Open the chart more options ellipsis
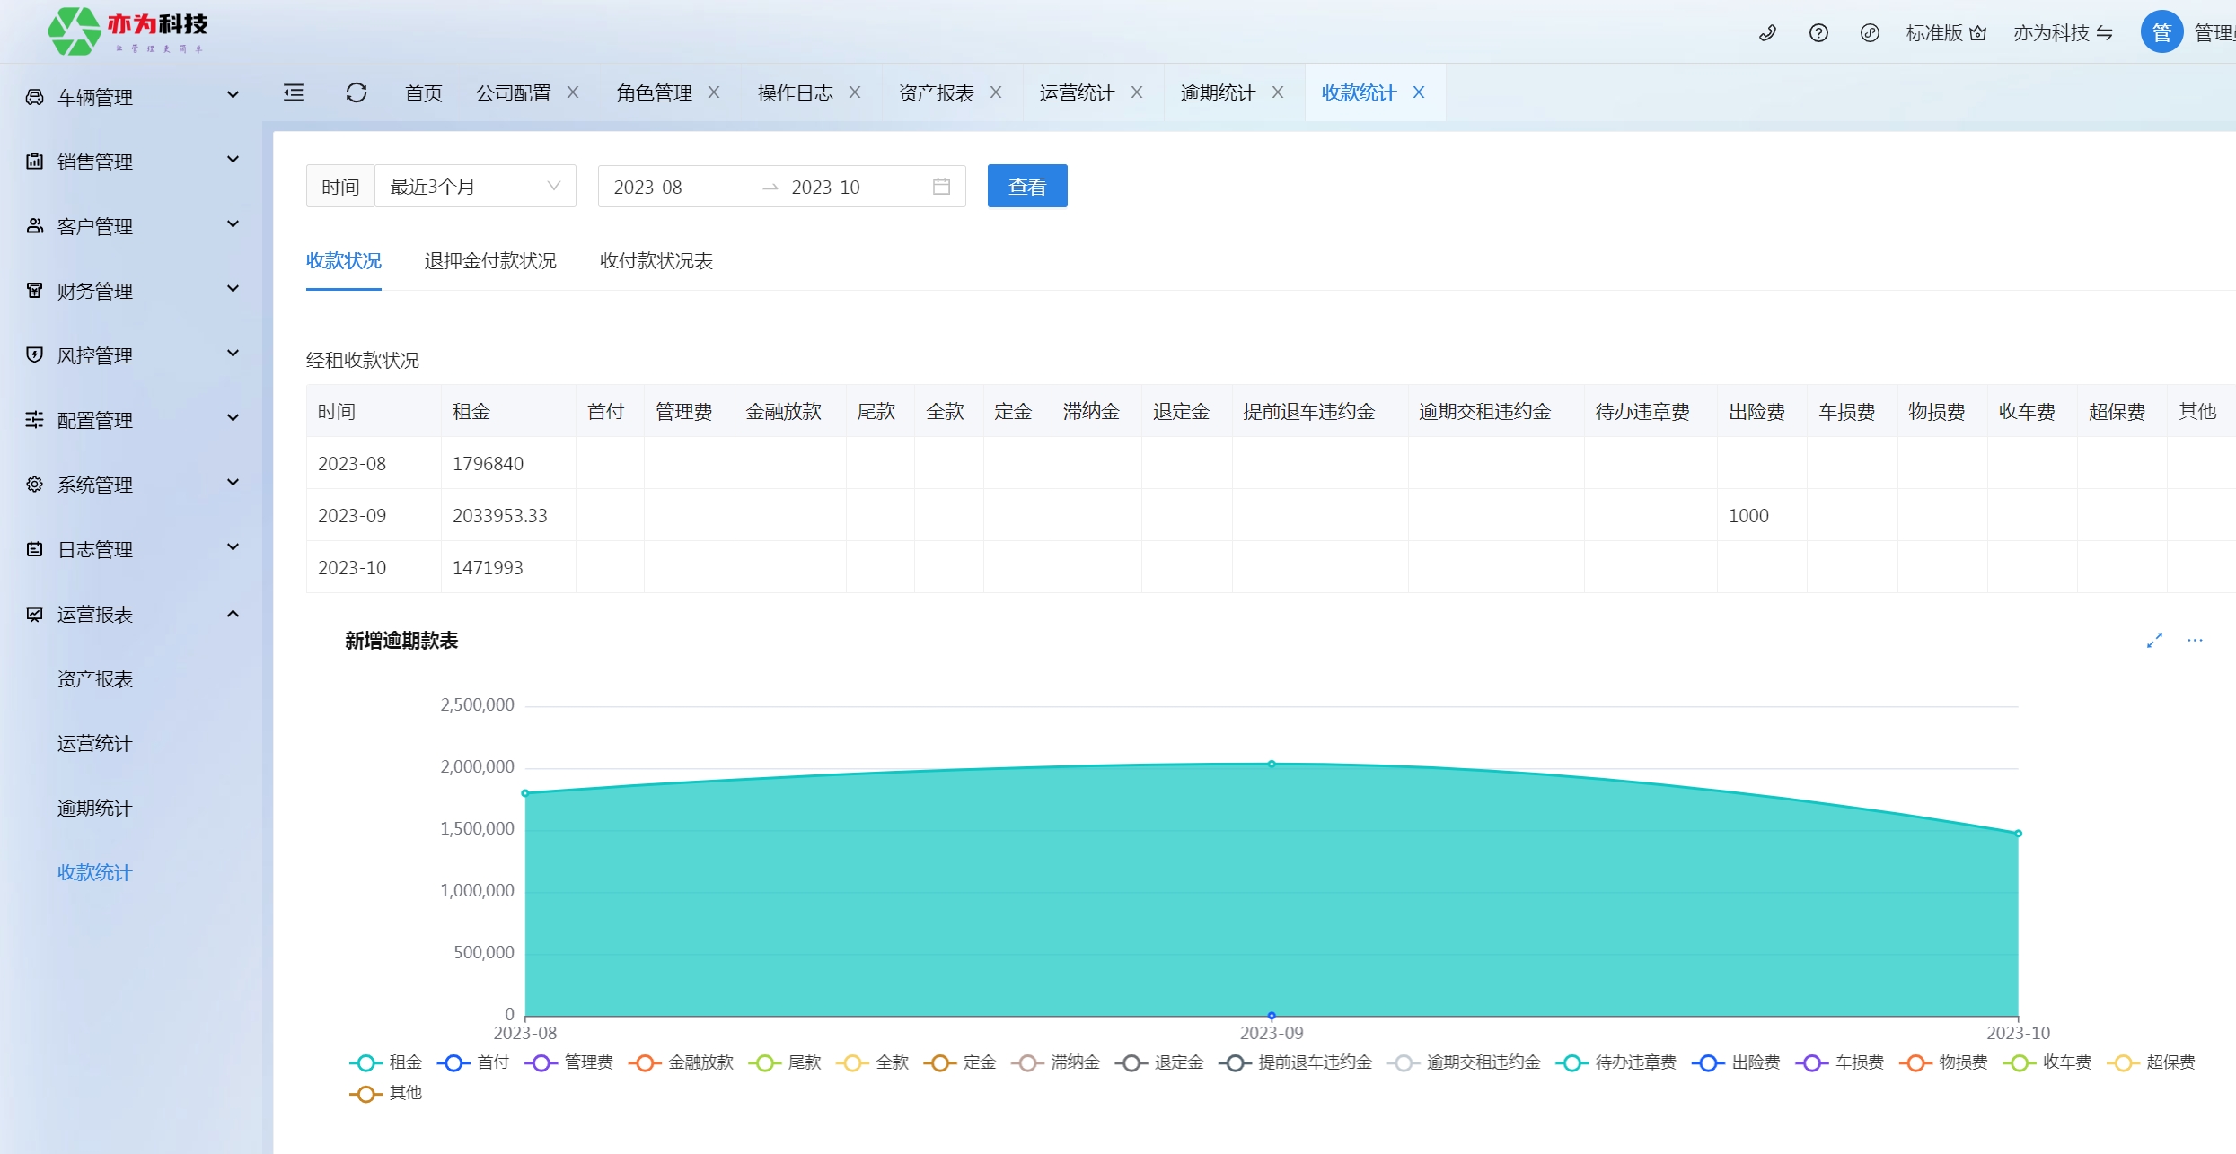The width and height of the screenshot is (2236, 1154). [x=2195, y=640]
